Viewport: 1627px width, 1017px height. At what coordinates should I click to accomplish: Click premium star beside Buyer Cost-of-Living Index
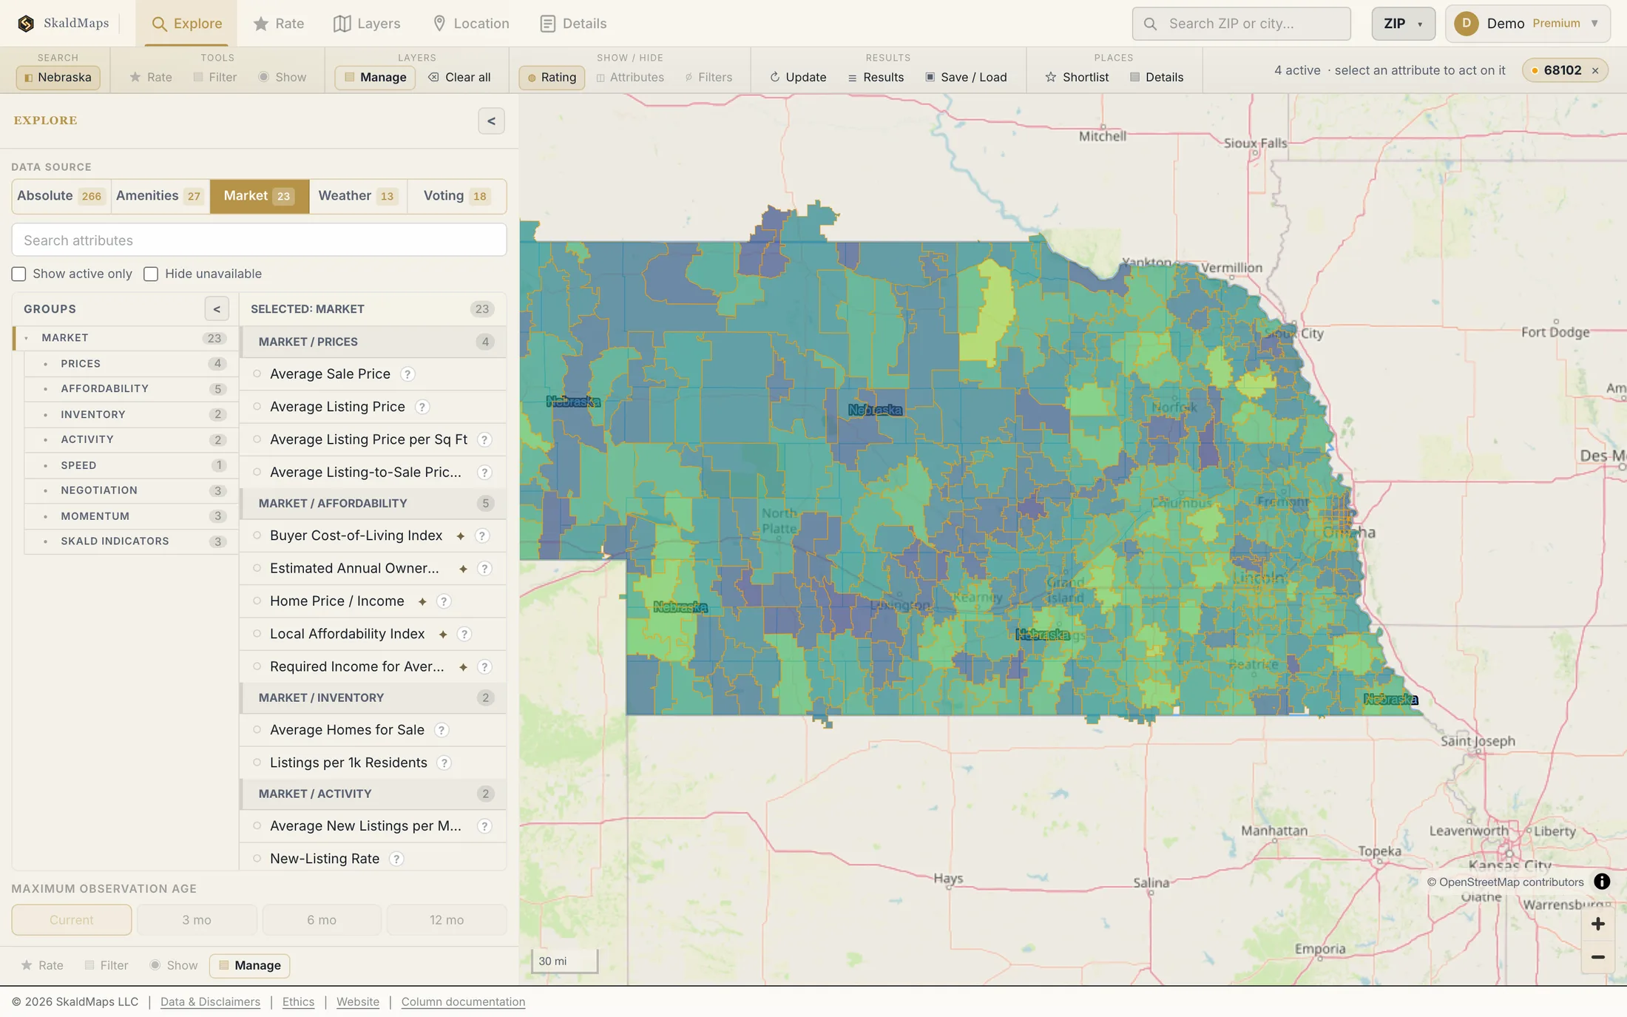click(460, 536)
